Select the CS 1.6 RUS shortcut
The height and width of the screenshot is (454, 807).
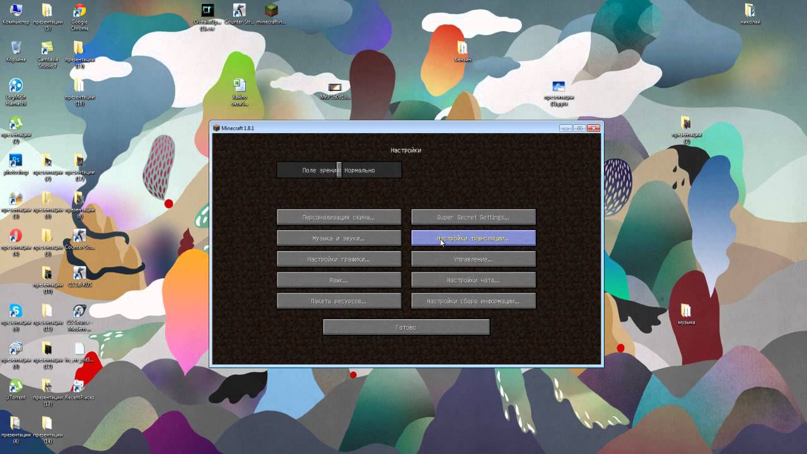[79, 276]
